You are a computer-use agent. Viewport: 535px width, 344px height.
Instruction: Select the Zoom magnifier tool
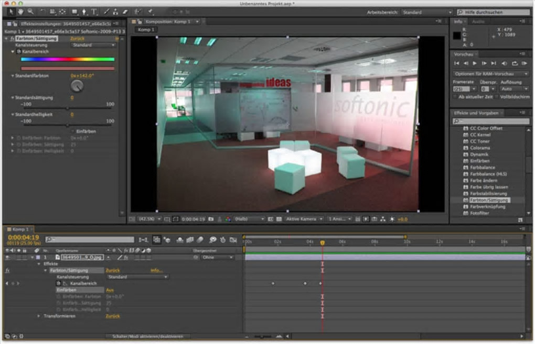(30, 12)
